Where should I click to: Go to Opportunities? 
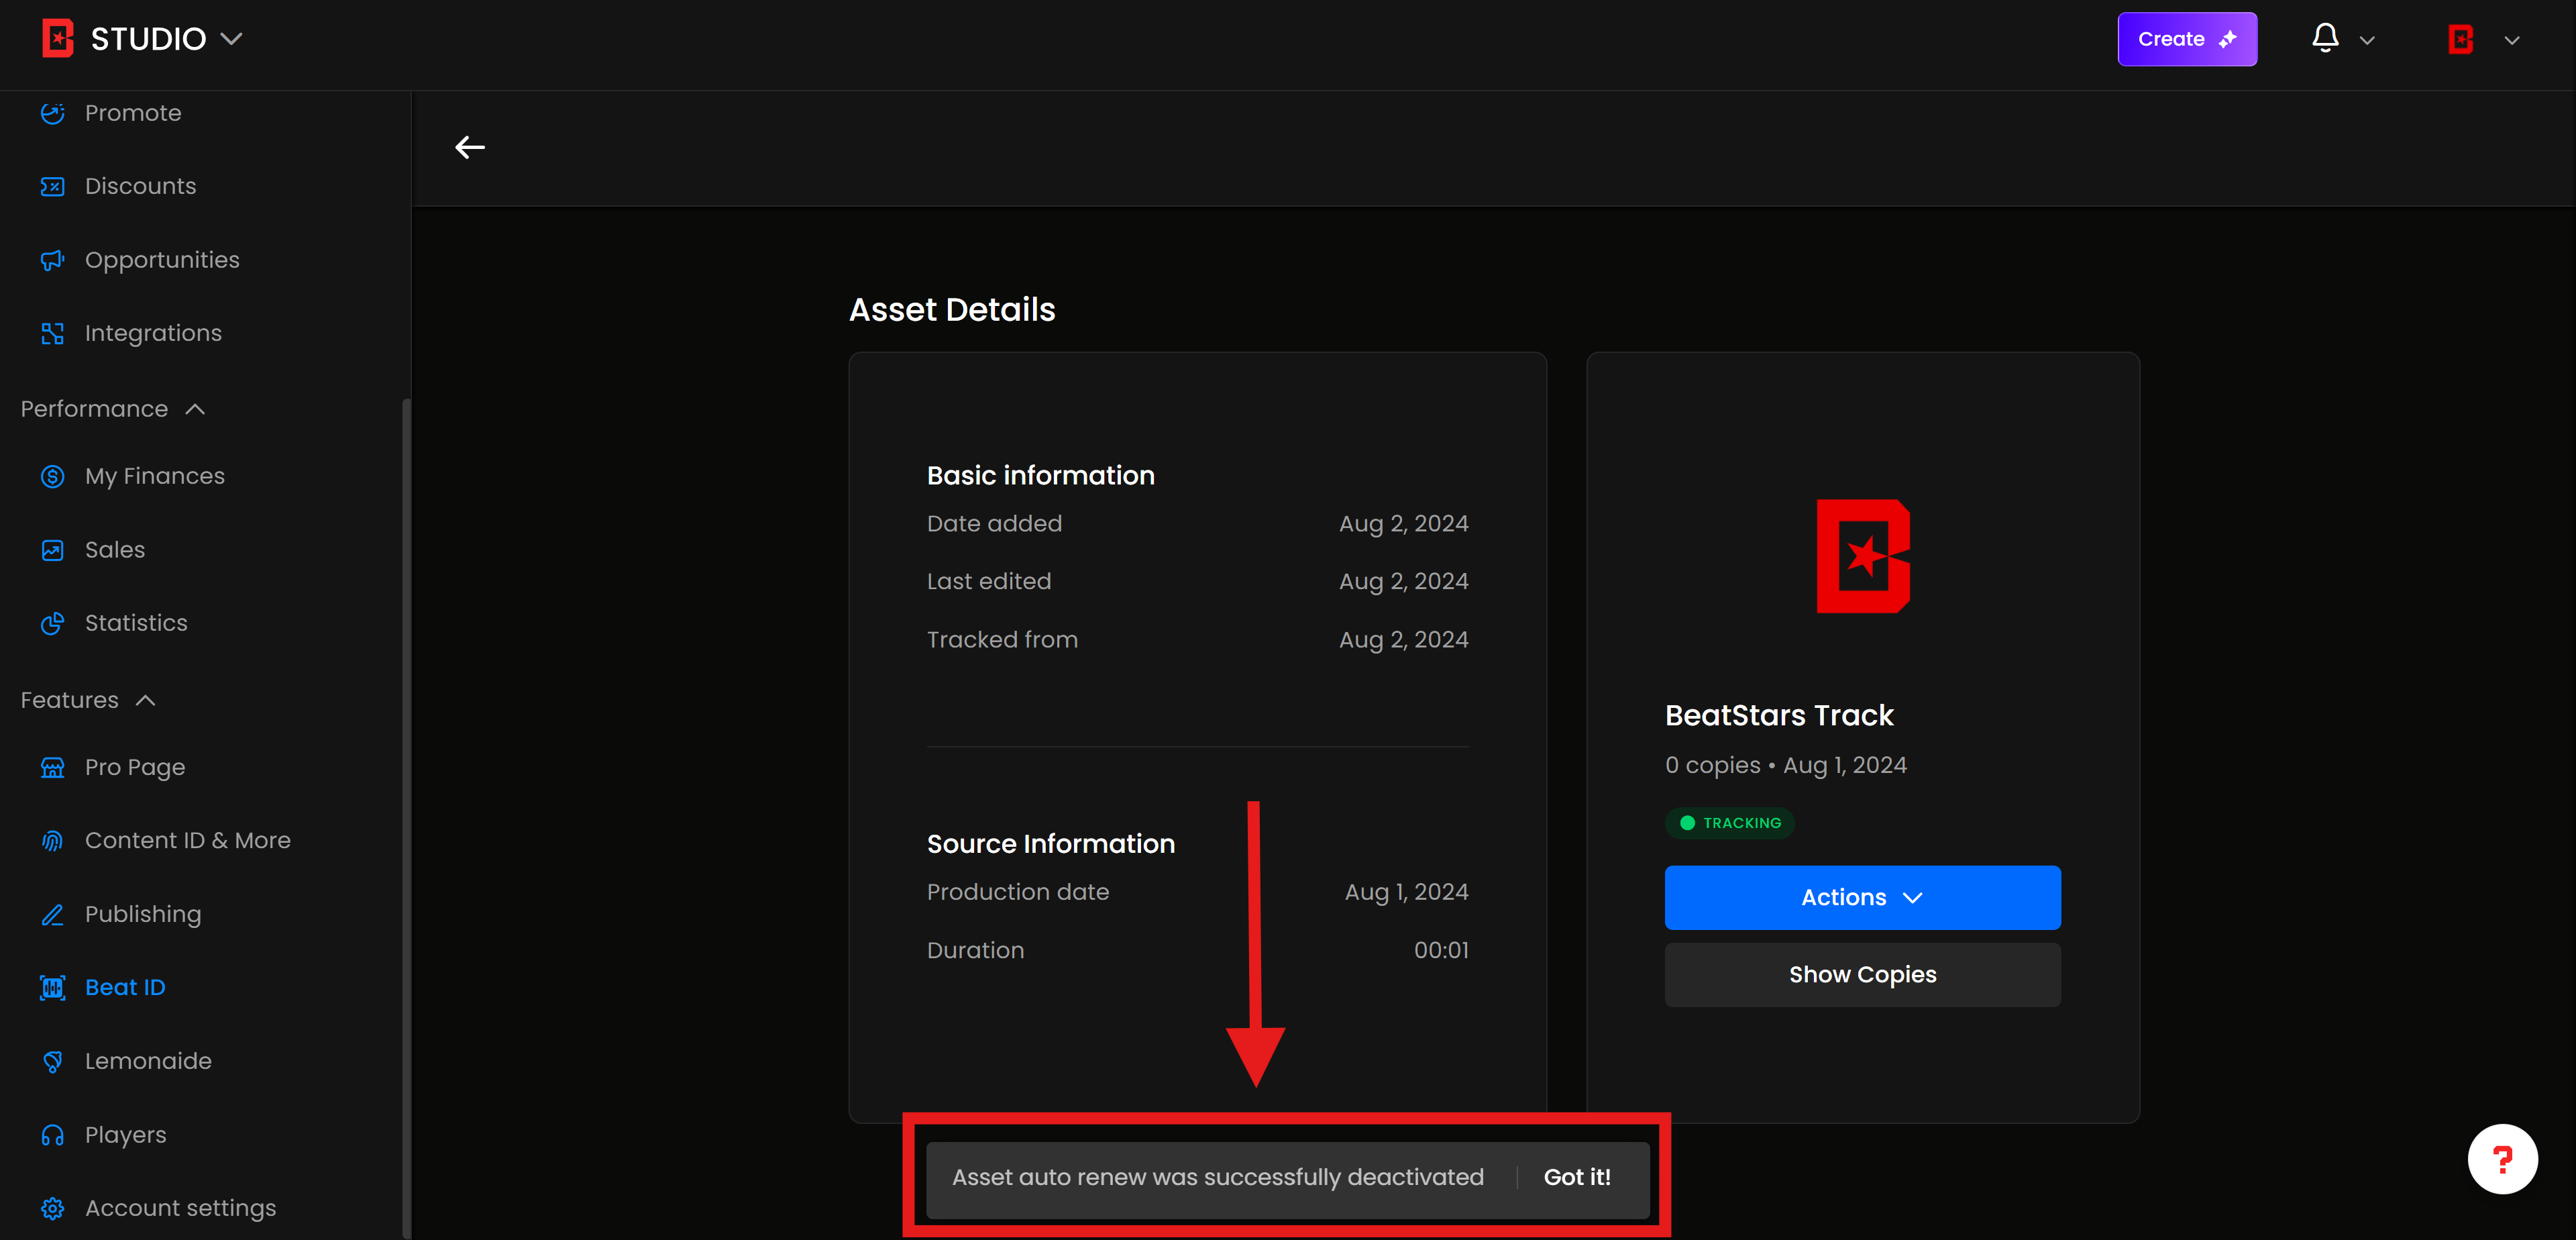[162, 260]
